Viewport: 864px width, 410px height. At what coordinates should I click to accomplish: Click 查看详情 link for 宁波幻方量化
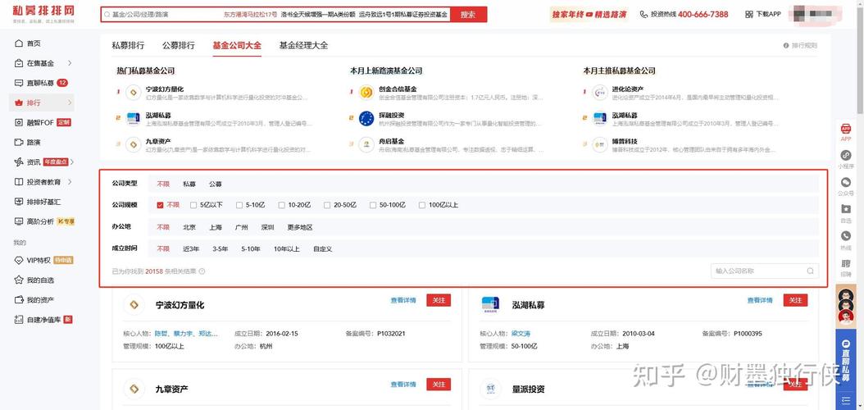click(x=403, y=301)
